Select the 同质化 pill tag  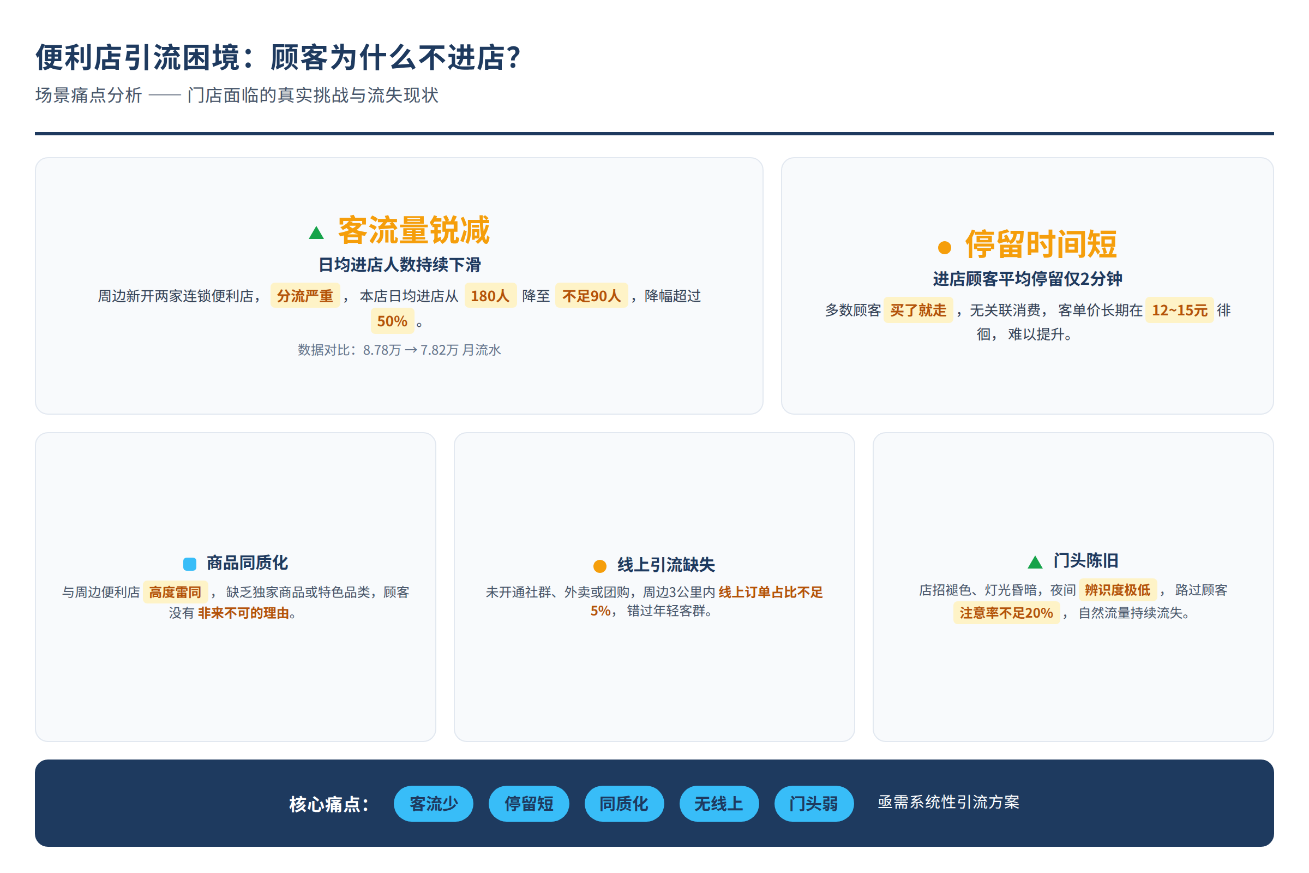point(624,803)
